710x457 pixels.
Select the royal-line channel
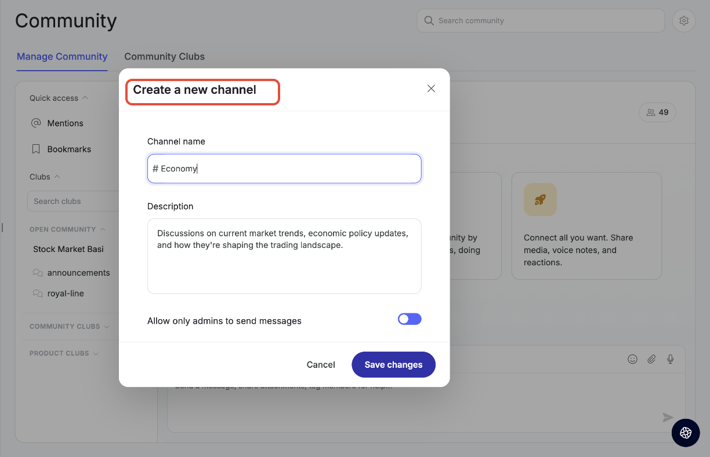[66, 294]
